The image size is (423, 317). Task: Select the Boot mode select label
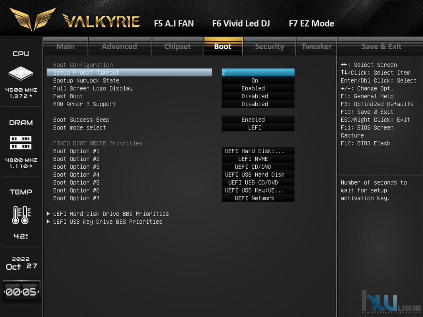tap(79, 127)
